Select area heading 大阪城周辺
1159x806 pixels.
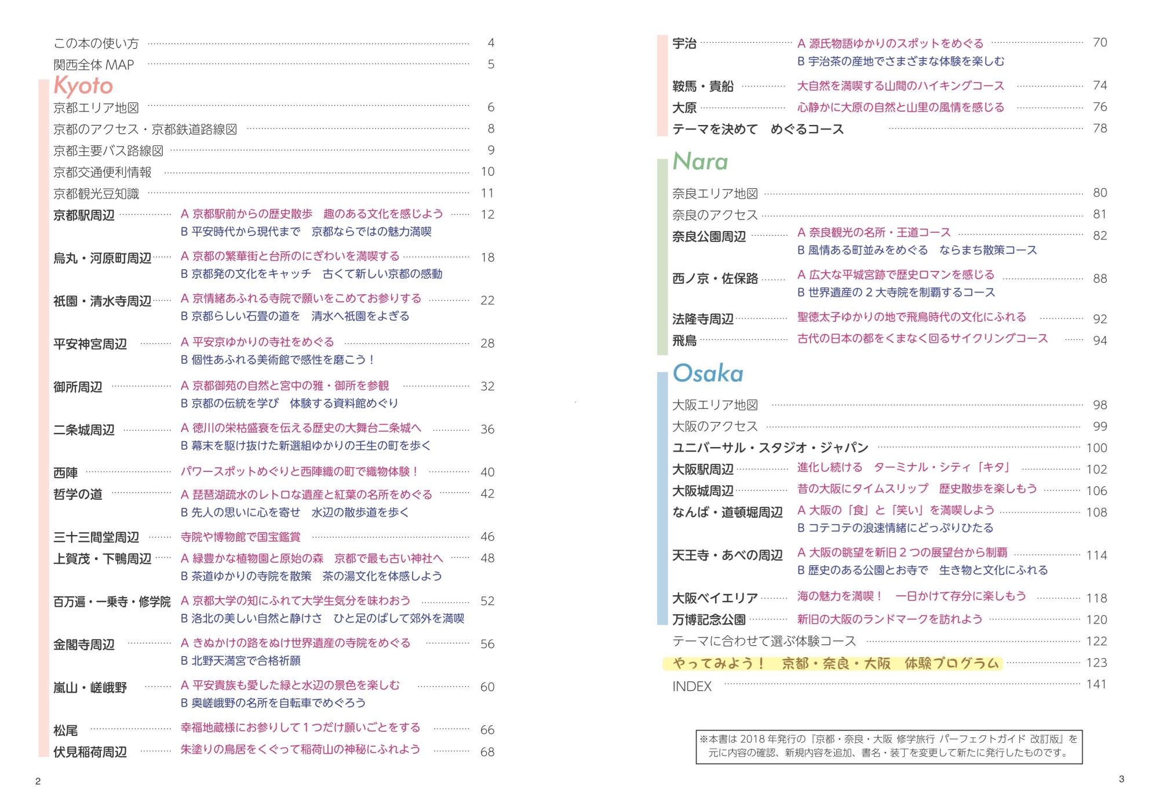pyautogui.click(x=703, y=491)
